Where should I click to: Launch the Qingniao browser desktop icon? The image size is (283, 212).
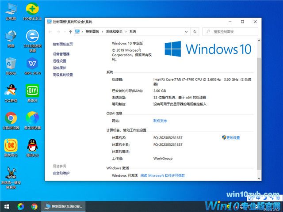click(32, 121)
